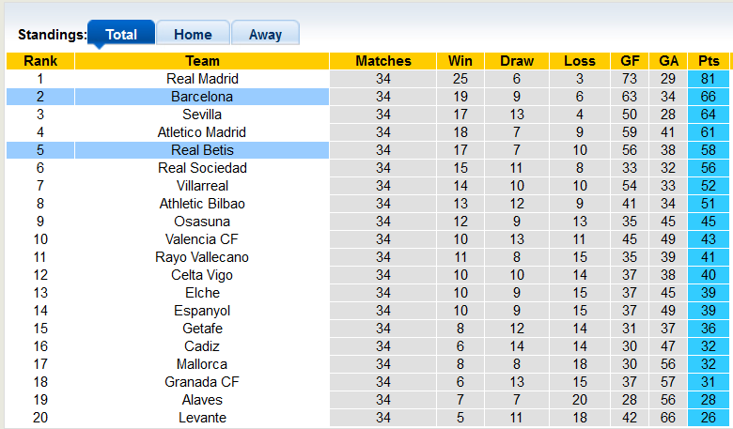This screenshot has height=429, width=733.
Task: Click the Rank column header
Action: pyautogui.click(x=40, y=61)
